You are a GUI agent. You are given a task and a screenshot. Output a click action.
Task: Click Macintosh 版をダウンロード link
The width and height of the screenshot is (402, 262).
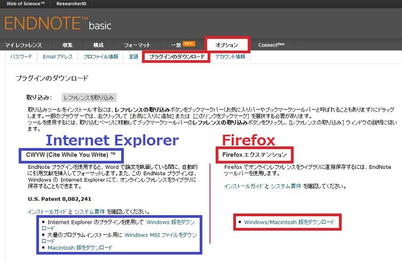[80, 248]
